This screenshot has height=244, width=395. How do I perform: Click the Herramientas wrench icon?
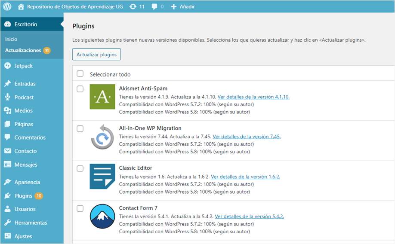pos(8,223)
